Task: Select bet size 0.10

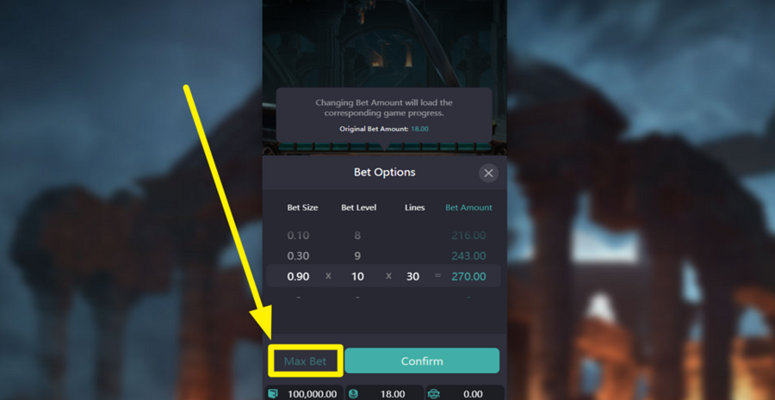Action: click(x=298, y=236)
